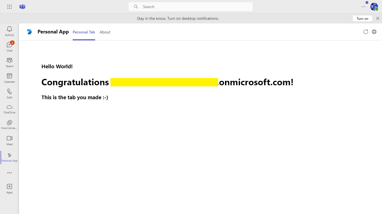Screen dimensions: 382x214
Task: Reload the tab with refresh icon
Action: (366, 32)
